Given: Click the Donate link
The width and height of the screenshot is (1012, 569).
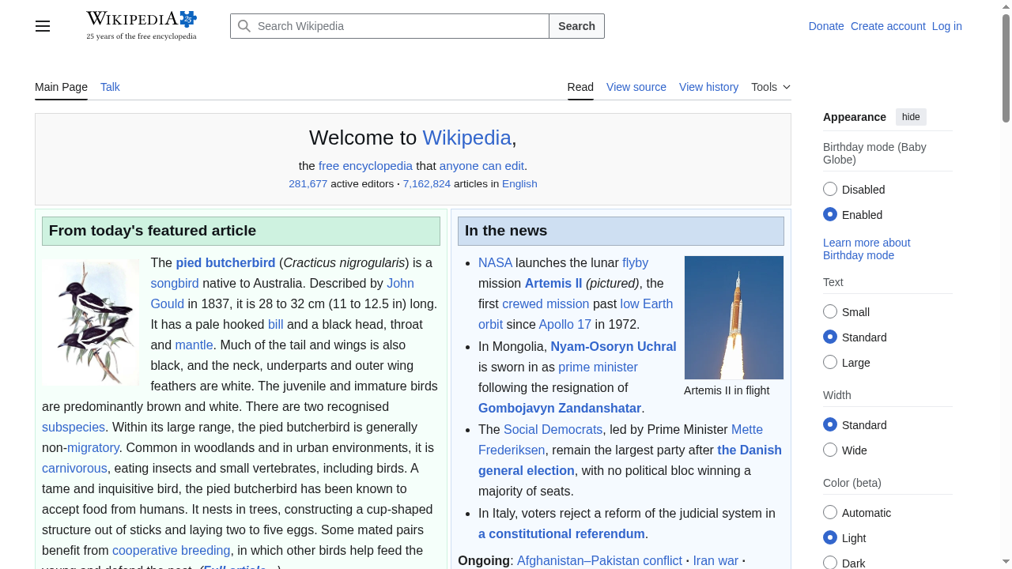Looking at the screenshot, I should click(826, 26).
